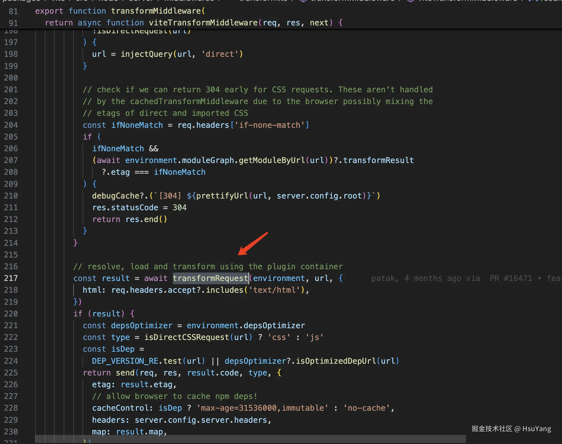Place cursor on ifNoneMatch constant declaration
This screenshot has height=444, width=562.
(137, 125)
